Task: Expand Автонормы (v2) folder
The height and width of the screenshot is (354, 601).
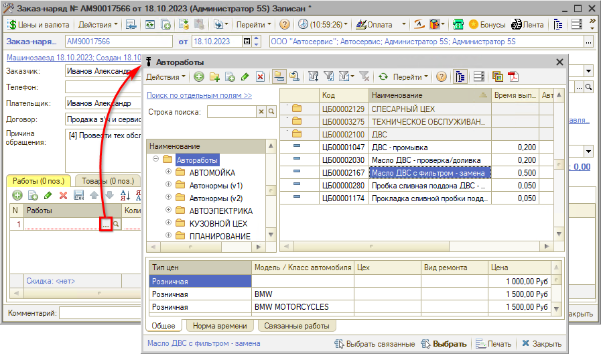Action: [x=168, y=197]
